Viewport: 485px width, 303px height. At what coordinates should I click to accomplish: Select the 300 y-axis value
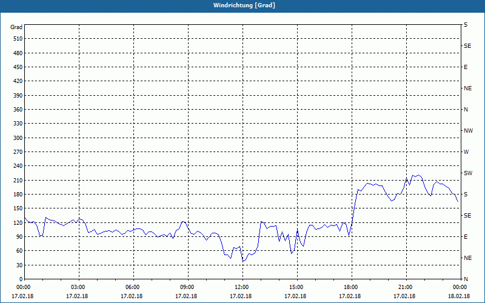pyautogui.click(x=18, y=138)
